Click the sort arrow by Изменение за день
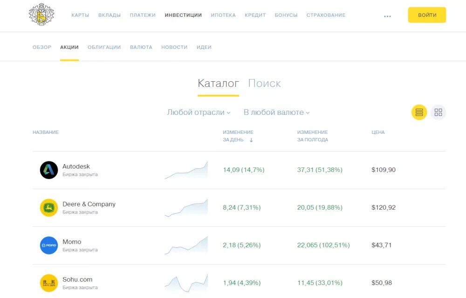Image resolution: width=466 pixels, height=298 pixels. click(251, 140)
